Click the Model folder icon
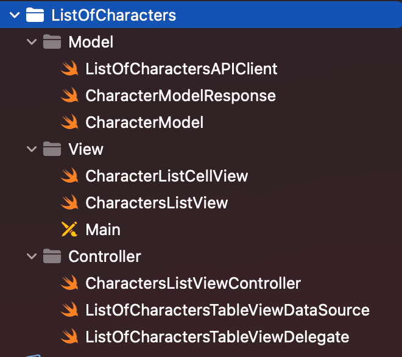 tap(52, 41)
